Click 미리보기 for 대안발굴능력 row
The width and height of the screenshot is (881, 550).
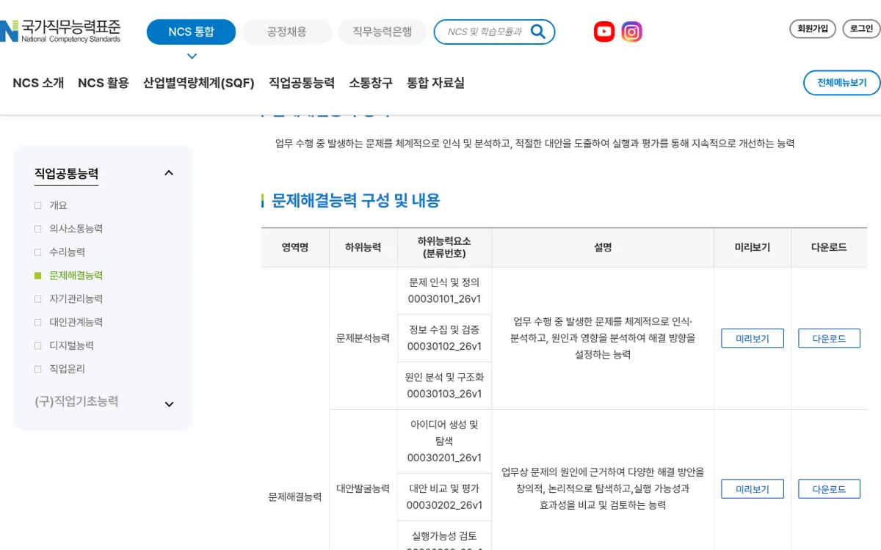tap(753, 489)
